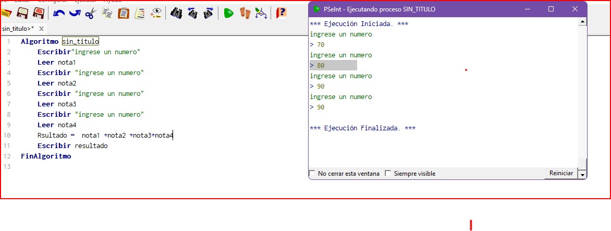611x231 pixels.
Task: Copy the selection using the copy icon
Action: (x=107, y=14)
